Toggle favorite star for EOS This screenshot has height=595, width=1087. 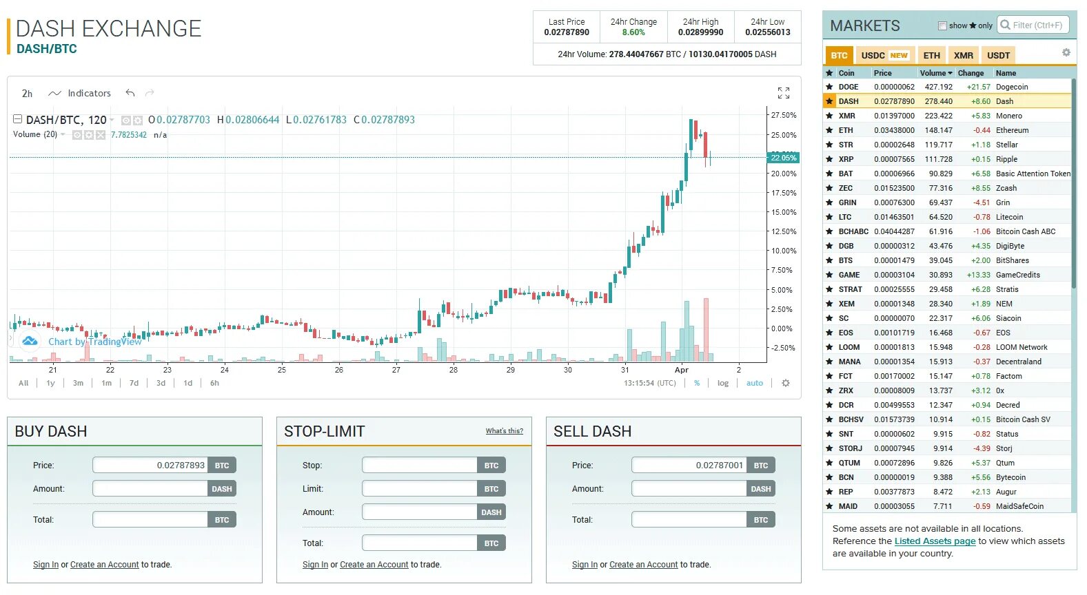click(830, 333)
